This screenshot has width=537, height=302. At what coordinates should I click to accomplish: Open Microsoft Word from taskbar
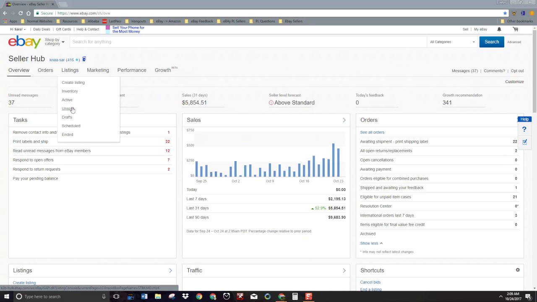coord(144,297)
